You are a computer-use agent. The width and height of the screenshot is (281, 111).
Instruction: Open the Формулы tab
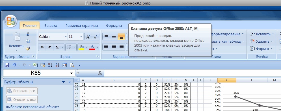[x=114, y=26]
